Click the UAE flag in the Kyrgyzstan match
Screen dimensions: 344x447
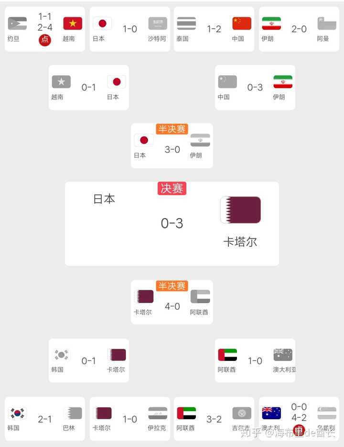click(x=186, y=413)
